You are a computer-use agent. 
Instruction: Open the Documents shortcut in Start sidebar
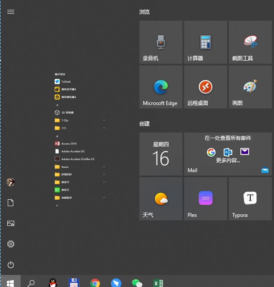pos(11,203)
